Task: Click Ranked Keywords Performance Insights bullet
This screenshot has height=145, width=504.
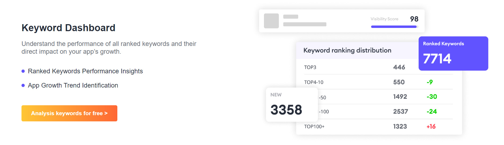Action: point(82,71)
